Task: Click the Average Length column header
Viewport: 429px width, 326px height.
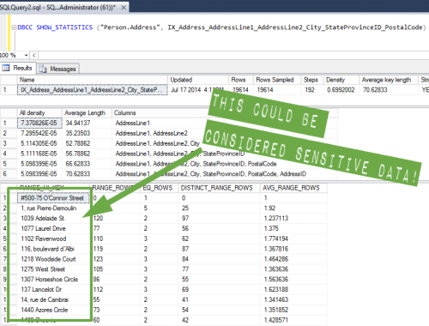Action: [87, 113]
